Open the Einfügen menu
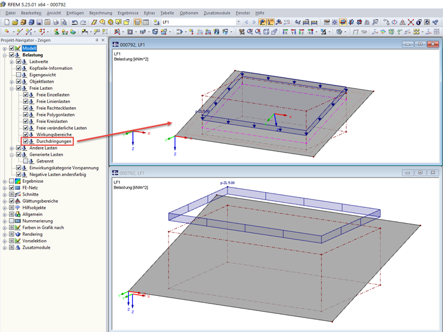Image resolution: width=443 pixels, height=332 pixels. tap(75, 13)
